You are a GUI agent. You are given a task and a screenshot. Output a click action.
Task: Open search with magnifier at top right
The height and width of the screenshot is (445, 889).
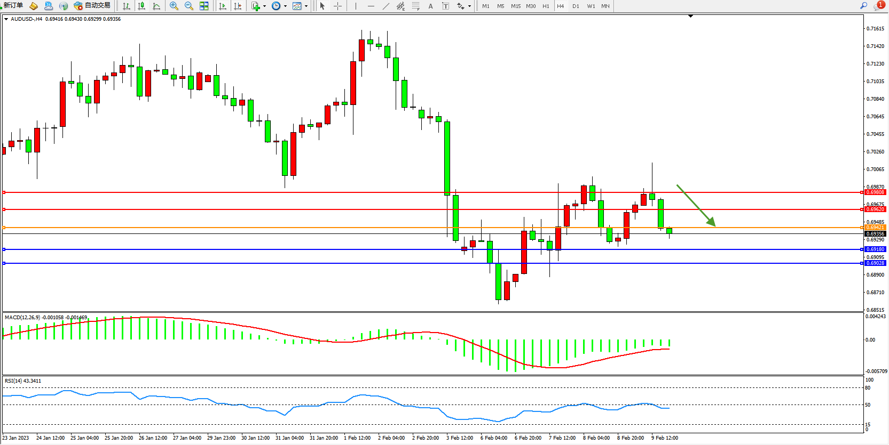click(863, 6)
